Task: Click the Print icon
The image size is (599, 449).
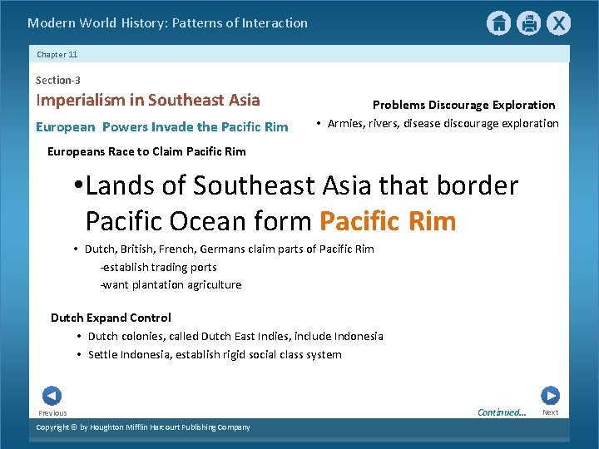Action: coord(529,23)
